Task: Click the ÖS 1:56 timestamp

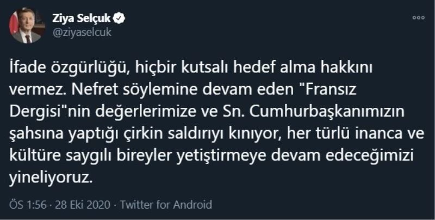Action: tap(26, 205)
